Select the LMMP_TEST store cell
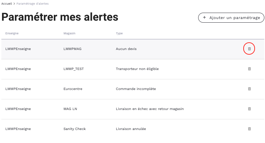 (x=74, y=69)
